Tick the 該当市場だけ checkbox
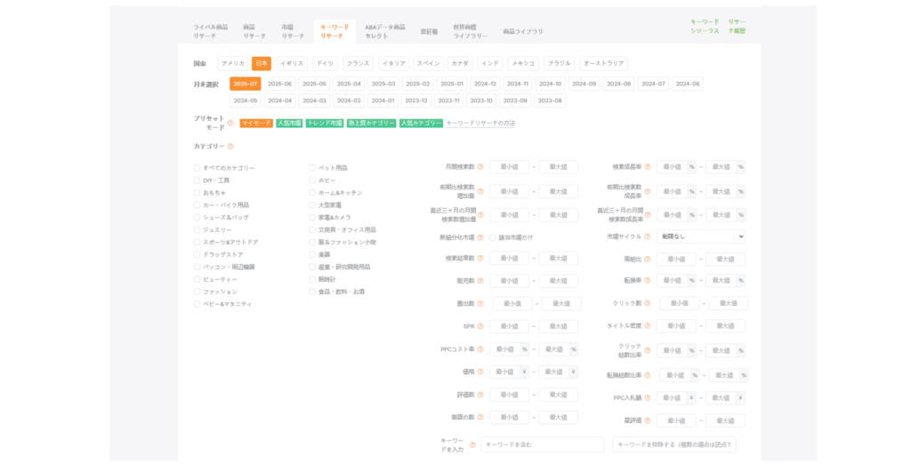 coord(492,237)
